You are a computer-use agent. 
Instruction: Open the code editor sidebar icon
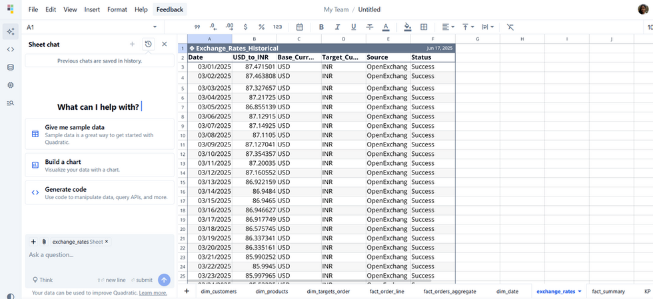click(x=11, y=49)
